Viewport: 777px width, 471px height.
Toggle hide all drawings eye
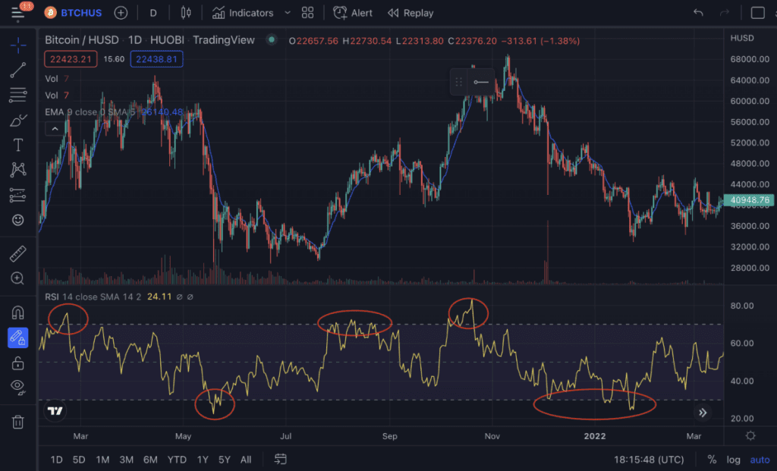(18, 387)
